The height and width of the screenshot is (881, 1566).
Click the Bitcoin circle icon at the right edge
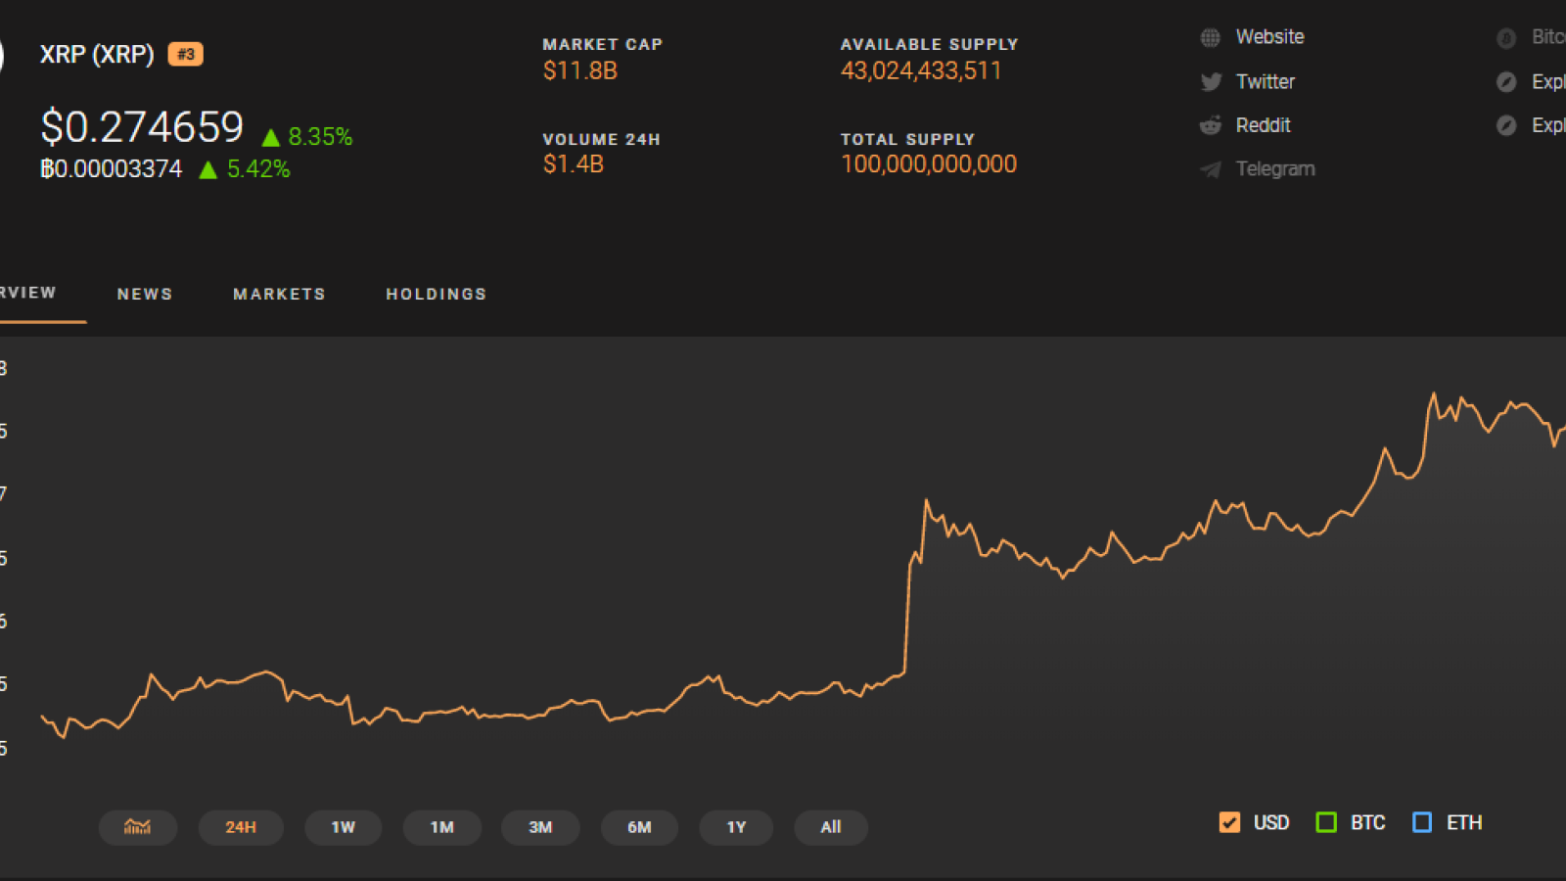coord(1506,38)
